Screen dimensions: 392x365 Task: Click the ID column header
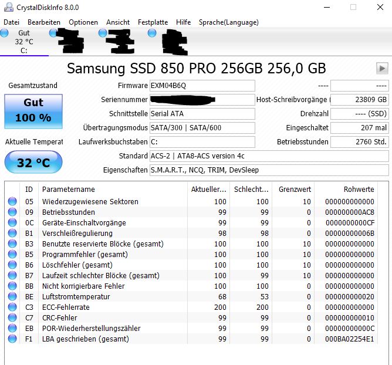29,190
